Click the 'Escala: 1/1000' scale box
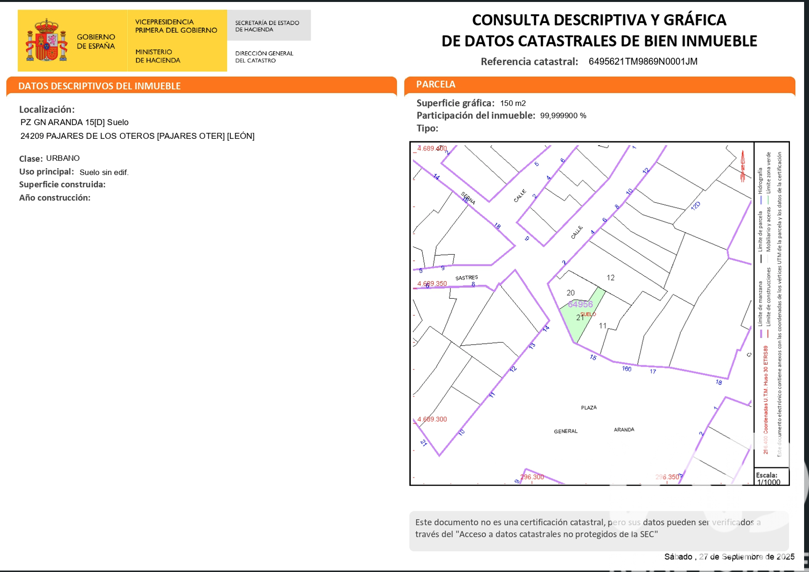The height and width of the screenshot is (572, 809). (x=771, y=478)
